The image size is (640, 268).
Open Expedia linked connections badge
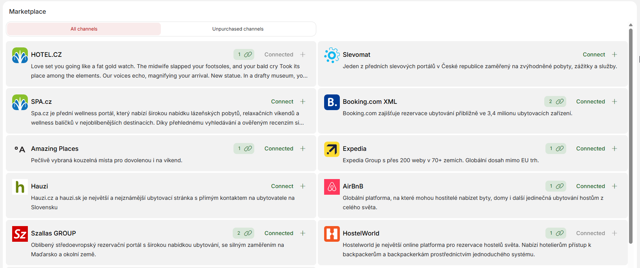click(556, 148)
